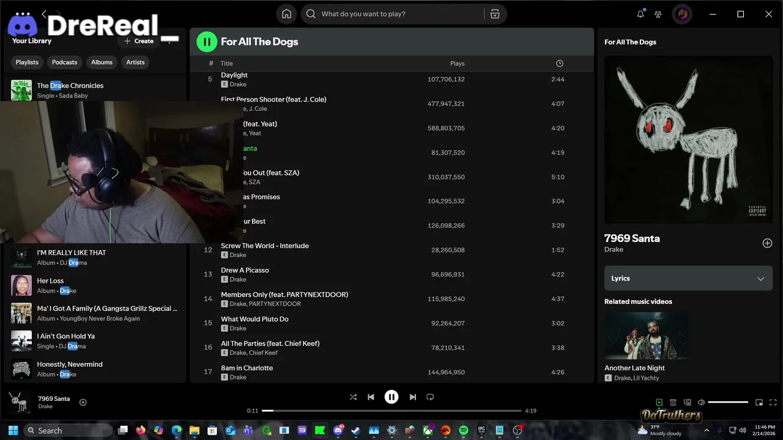Click the Windows taskbar Search box
Image resolution: width=783 pixels, height=440 pixels.
67,430
